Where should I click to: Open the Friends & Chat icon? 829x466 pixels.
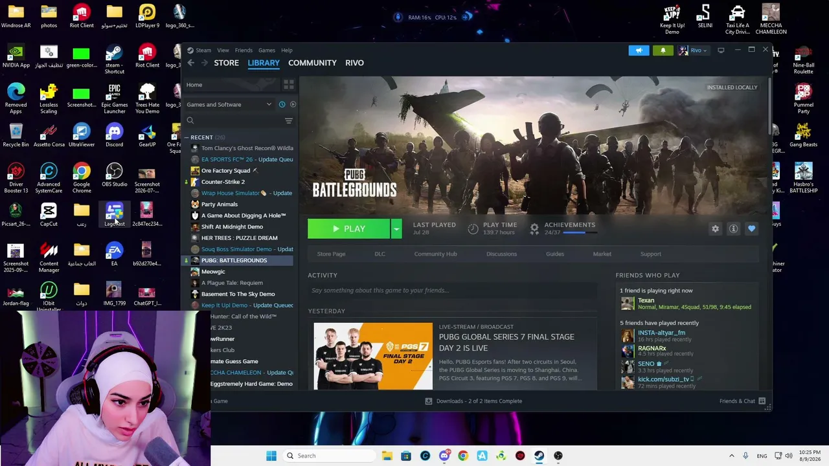[762, 401]
